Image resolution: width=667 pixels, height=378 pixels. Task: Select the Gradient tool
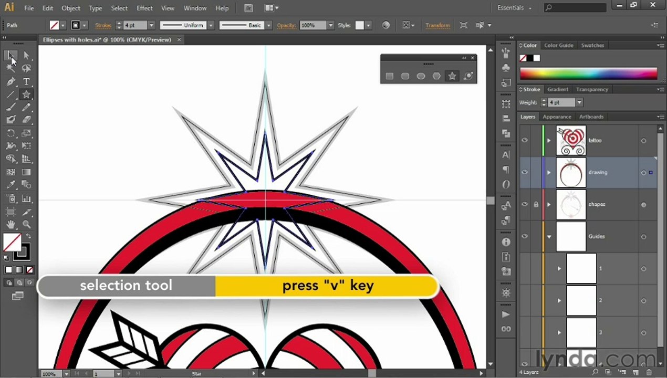click(x=26, y=172)
